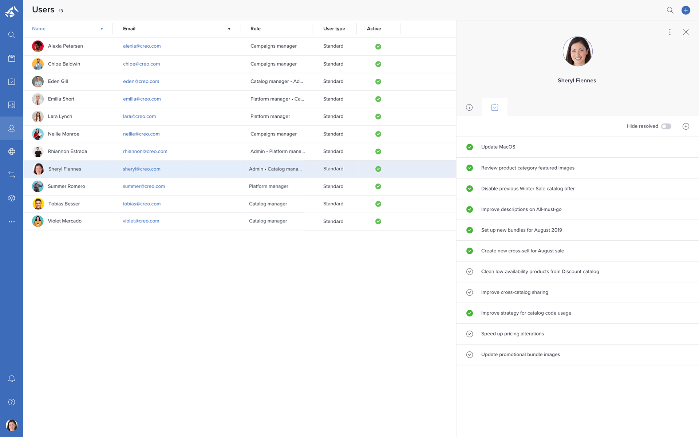Open the transfer arrows icon in sidebar

[x=12, y=175]
